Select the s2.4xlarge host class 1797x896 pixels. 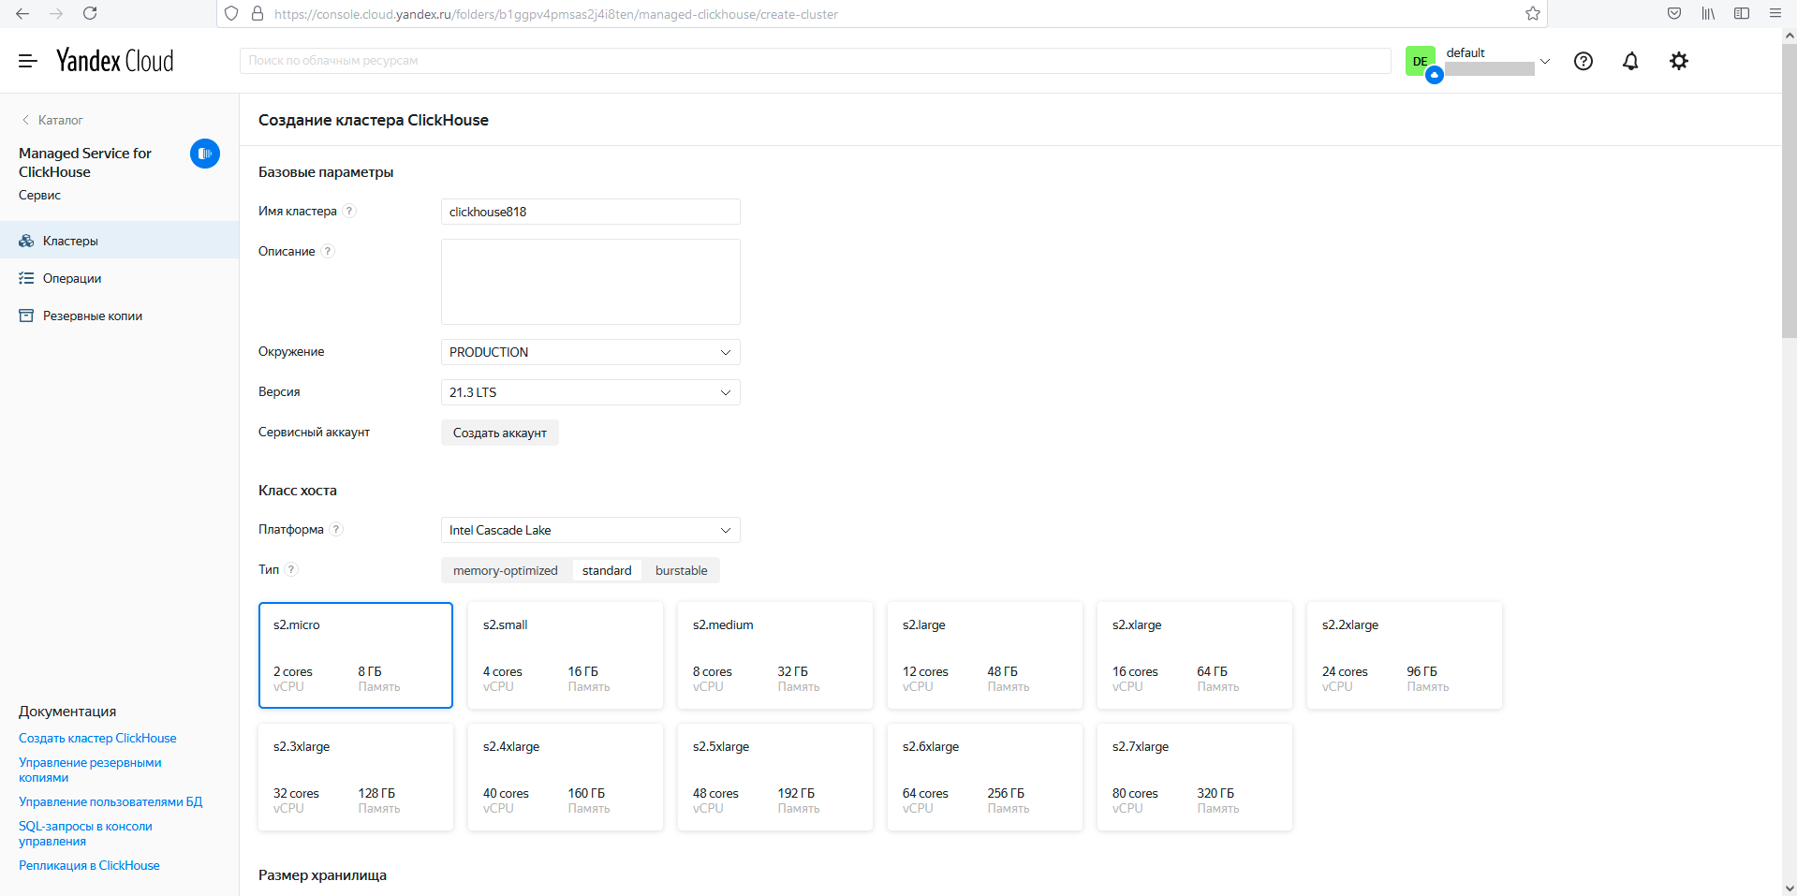tap(566, 777)
